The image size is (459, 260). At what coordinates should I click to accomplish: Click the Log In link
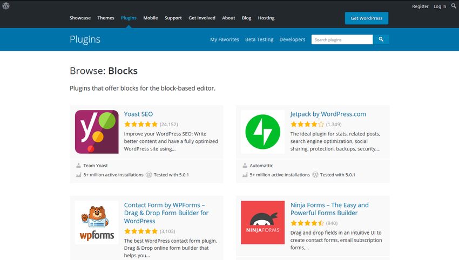point(440,6)
